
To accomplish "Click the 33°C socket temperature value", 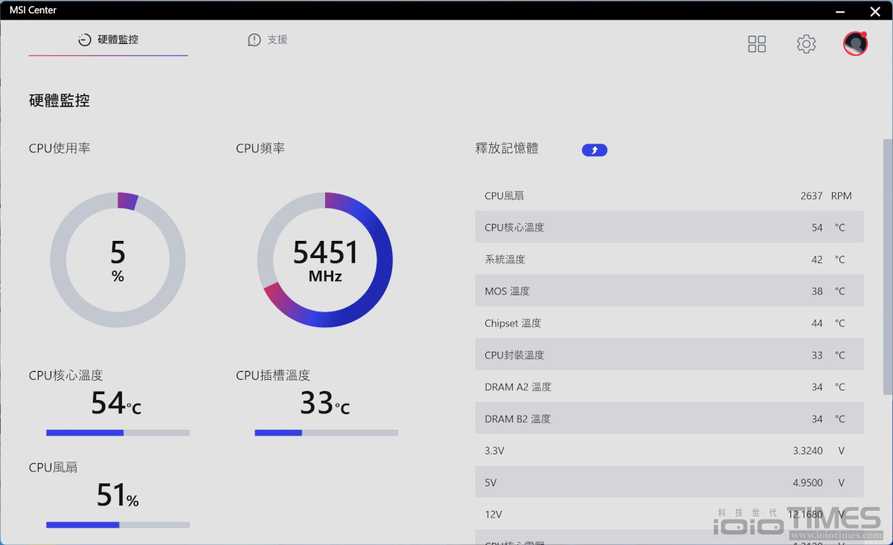I will [324, 403].
